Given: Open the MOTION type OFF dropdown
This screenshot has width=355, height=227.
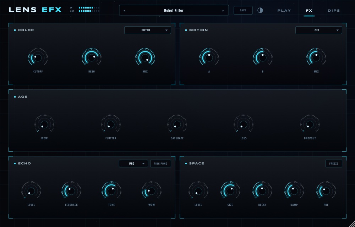Looking at the screenshot, I should tap(318, 30).
